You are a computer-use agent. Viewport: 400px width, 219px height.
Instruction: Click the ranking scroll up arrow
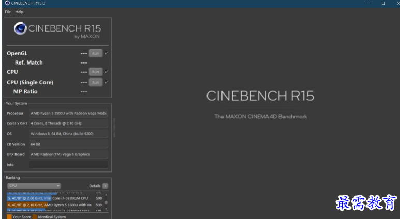pos(106,195)
